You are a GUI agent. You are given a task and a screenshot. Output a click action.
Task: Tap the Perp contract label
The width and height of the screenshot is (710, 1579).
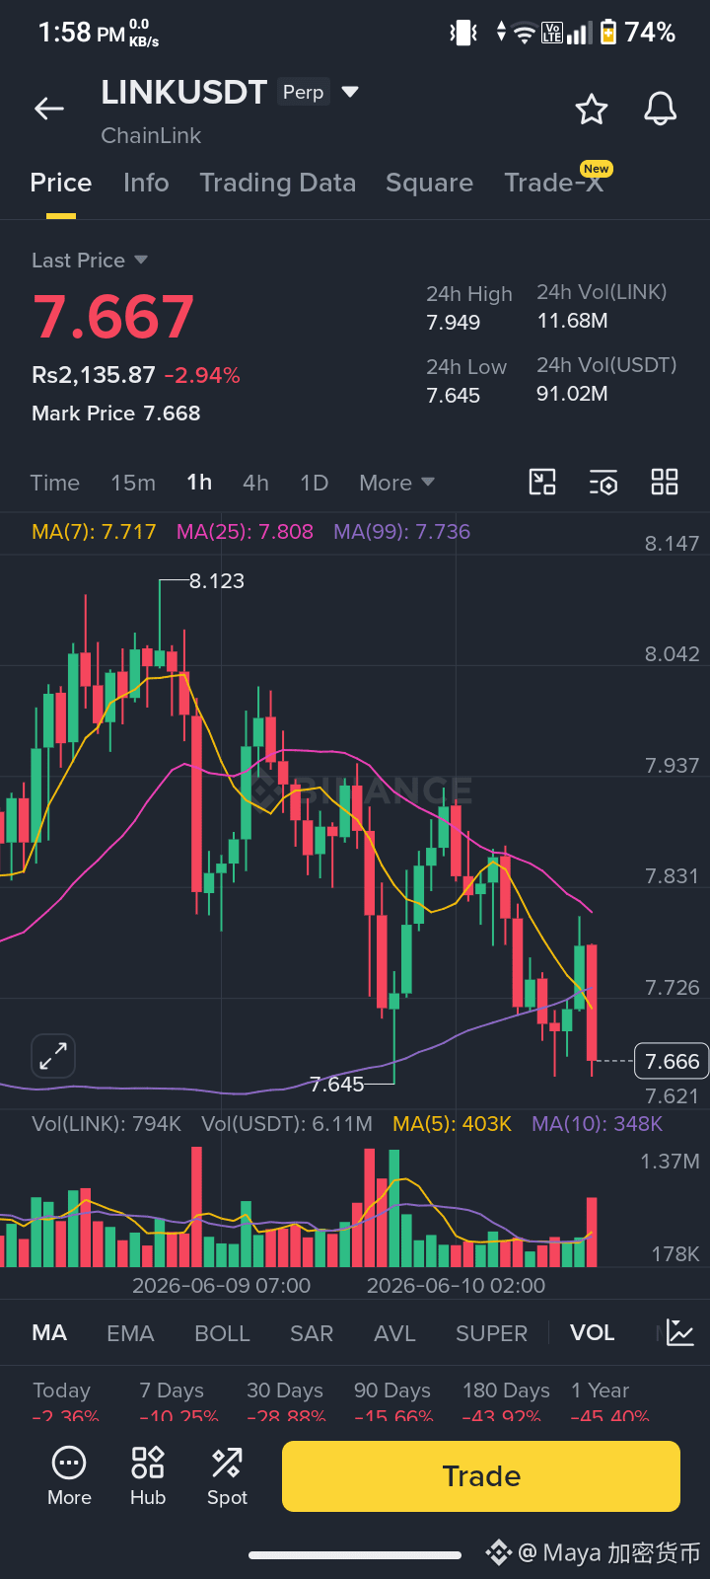303,92
